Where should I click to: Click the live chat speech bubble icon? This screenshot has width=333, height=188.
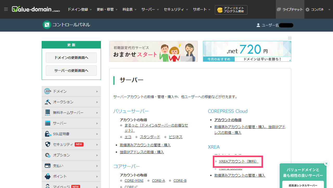tap(279, 10)
